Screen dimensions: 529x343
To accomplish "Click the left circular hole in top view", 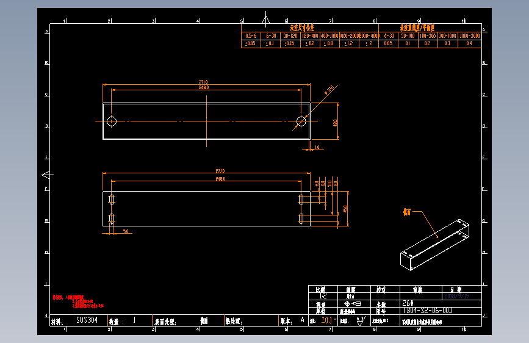I will coord(112,121).
